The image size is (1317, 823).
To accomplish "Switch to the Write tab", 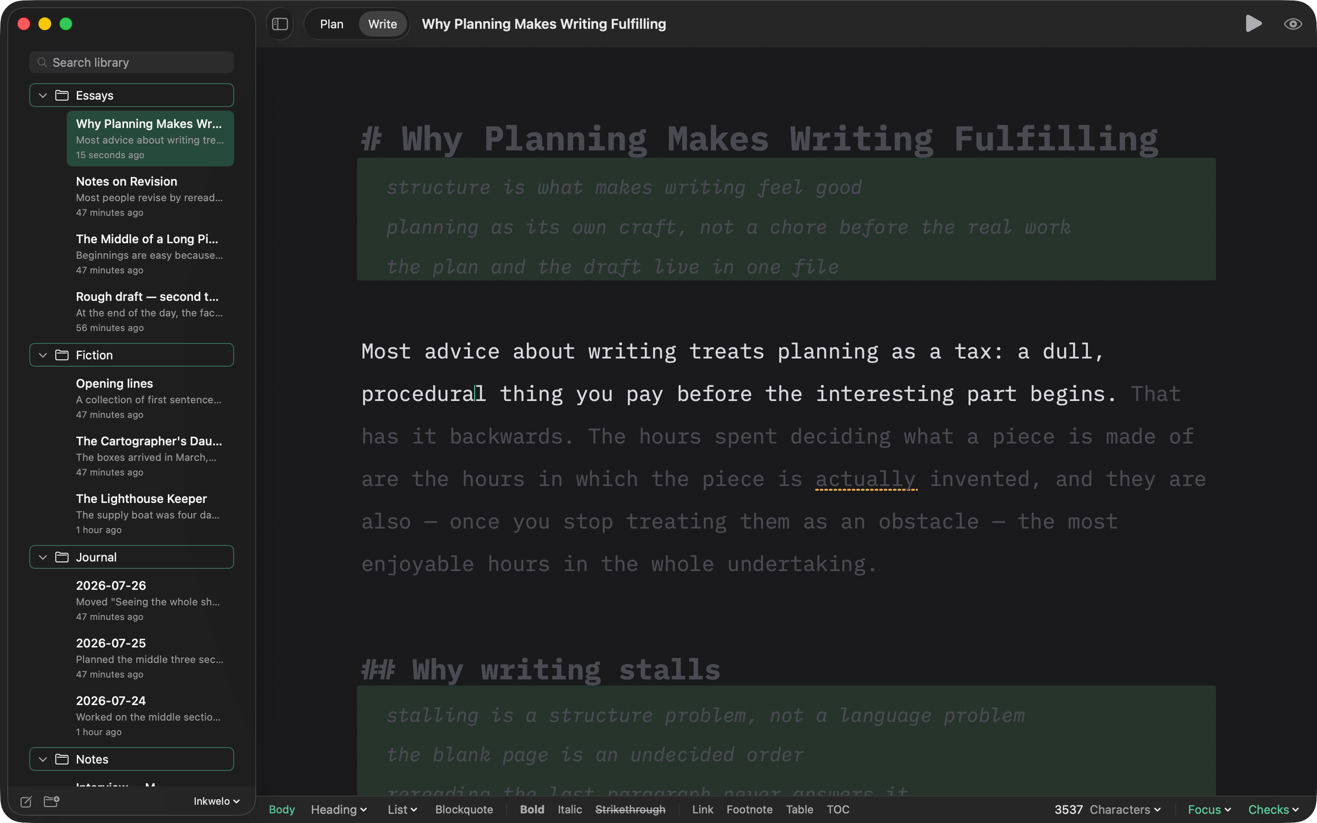I will coord(383,24).
